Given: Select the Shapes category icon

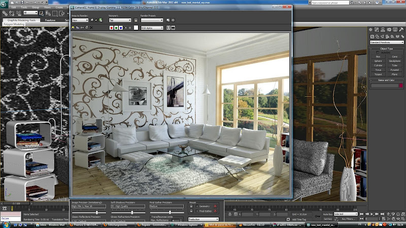Looking at the screenshot, I should click(377, 36).
